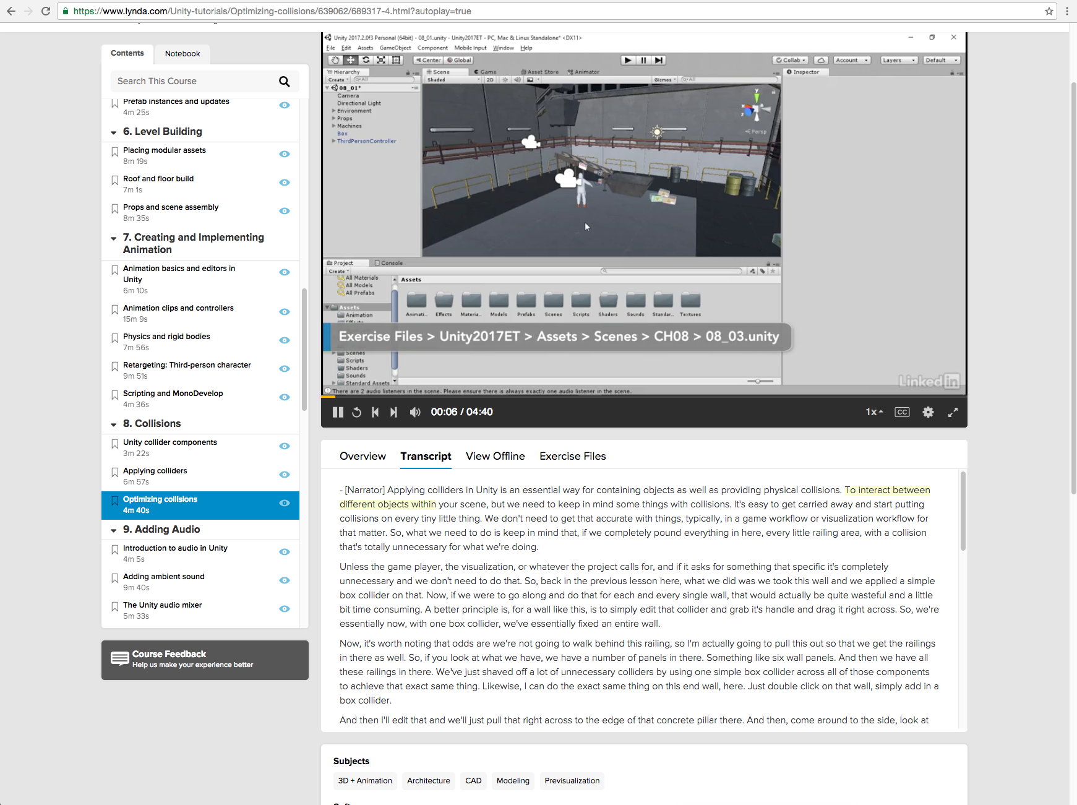This screenshot has width=1077, height=805.
Task: Seek on the video progress bar
Action: tap(644, 396)
